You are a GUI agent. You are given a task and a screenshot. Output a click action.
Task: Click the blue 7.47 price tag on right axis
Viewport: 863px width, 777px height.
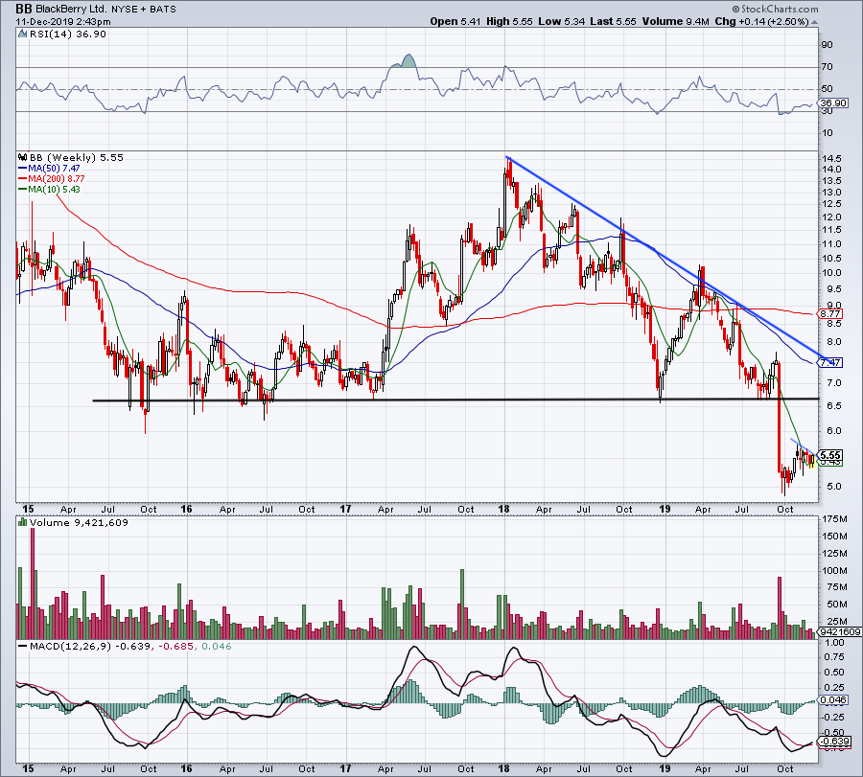coord(830,362)
